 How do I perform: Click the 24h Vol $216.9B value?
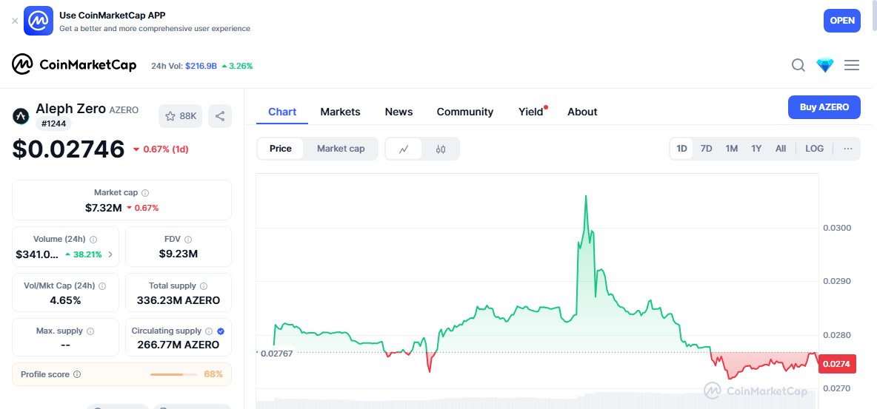[x=201, y=66]
